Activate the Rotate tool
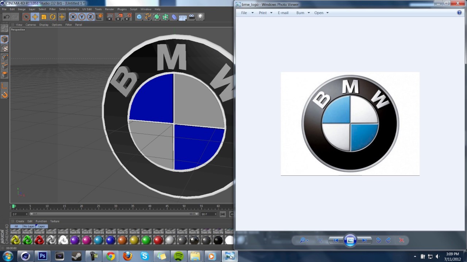 coord(53,17)
